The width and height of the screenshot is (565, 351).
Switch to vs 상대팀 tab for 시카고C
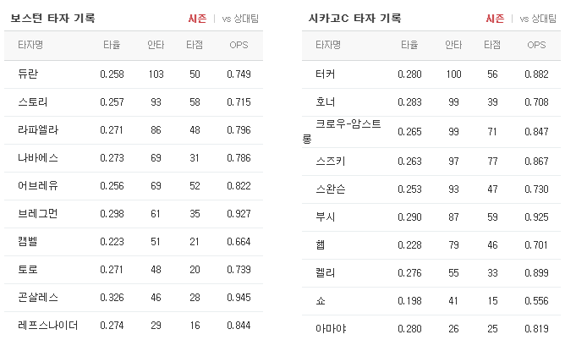538,19
